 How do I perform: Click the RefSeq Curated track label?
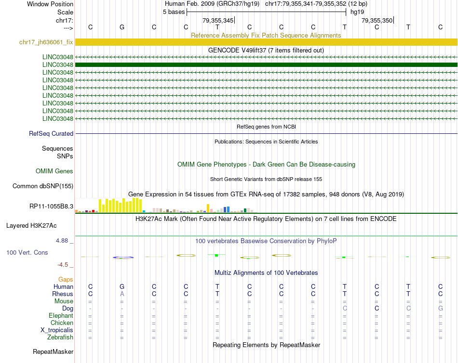click(x=51, y=133)
